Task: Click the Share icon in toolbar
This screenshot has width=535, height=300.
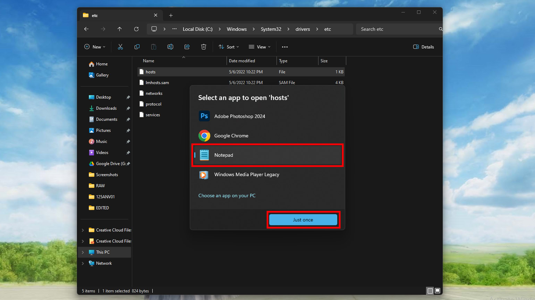Action: click(187, 47)
